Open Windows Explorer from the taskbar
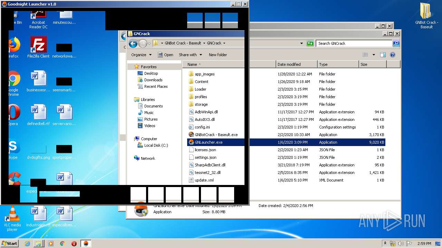Image resolution: width=442 pixels, height=248 pixels. coord(39,244)
